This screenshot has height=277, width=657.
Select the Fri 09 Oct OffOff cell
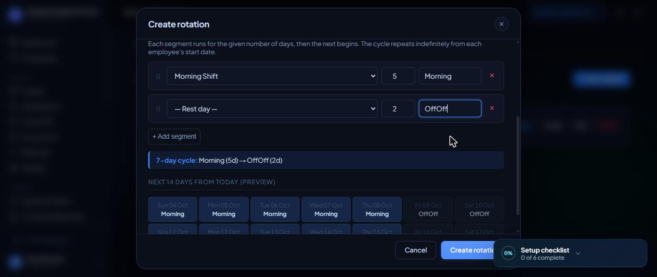coord(428,209)
